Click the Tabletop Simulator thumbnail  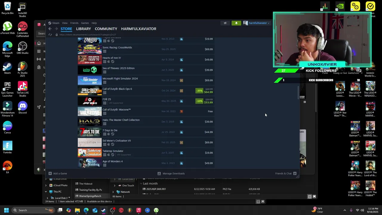pyautogui.click(x=90, y=153)
